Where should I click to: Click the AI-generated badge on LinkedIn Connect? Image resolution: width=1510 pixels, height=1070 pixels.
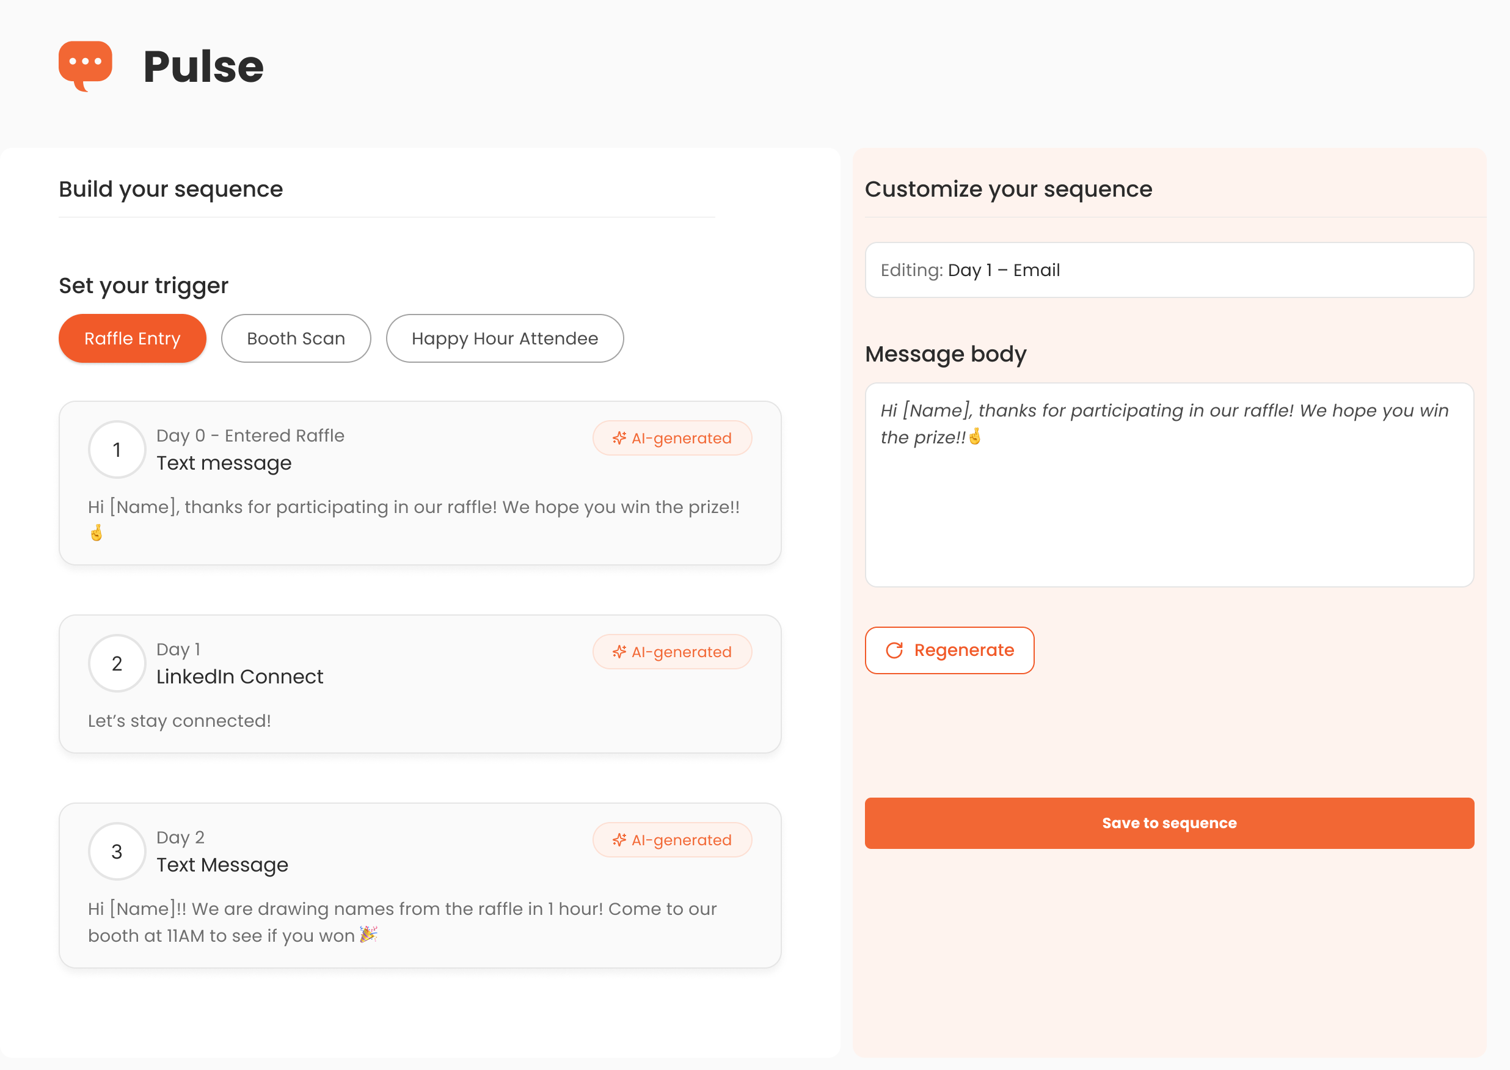pos(672,652)
